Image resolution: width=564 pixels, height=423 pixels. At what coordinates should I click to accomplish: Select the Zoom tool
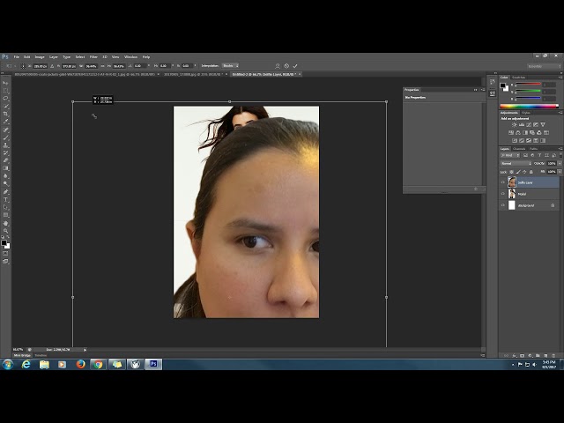pyautogui.click(x=5, y=231)
